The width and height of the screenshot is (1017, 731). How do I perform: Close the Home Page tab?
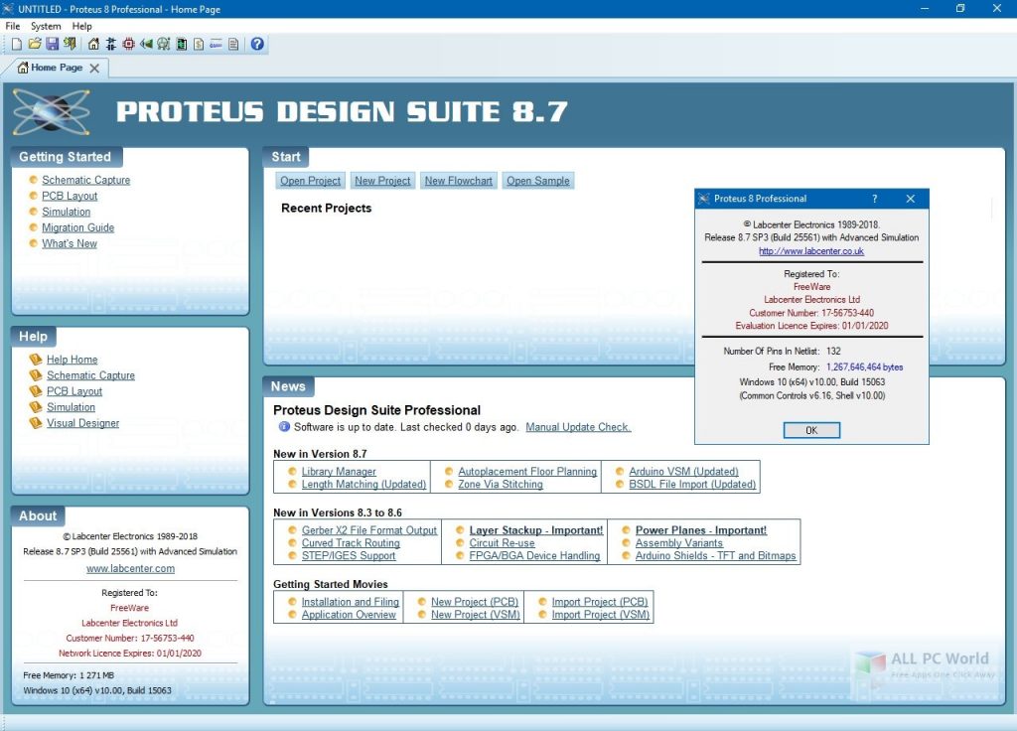pos(94,69)
